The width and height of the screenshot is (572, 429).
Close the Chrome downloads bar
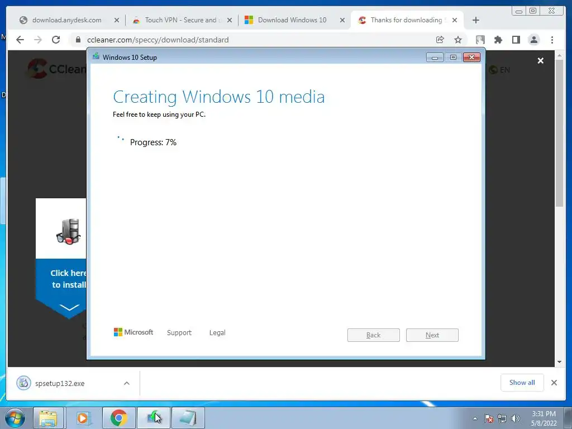pos(554,383)
